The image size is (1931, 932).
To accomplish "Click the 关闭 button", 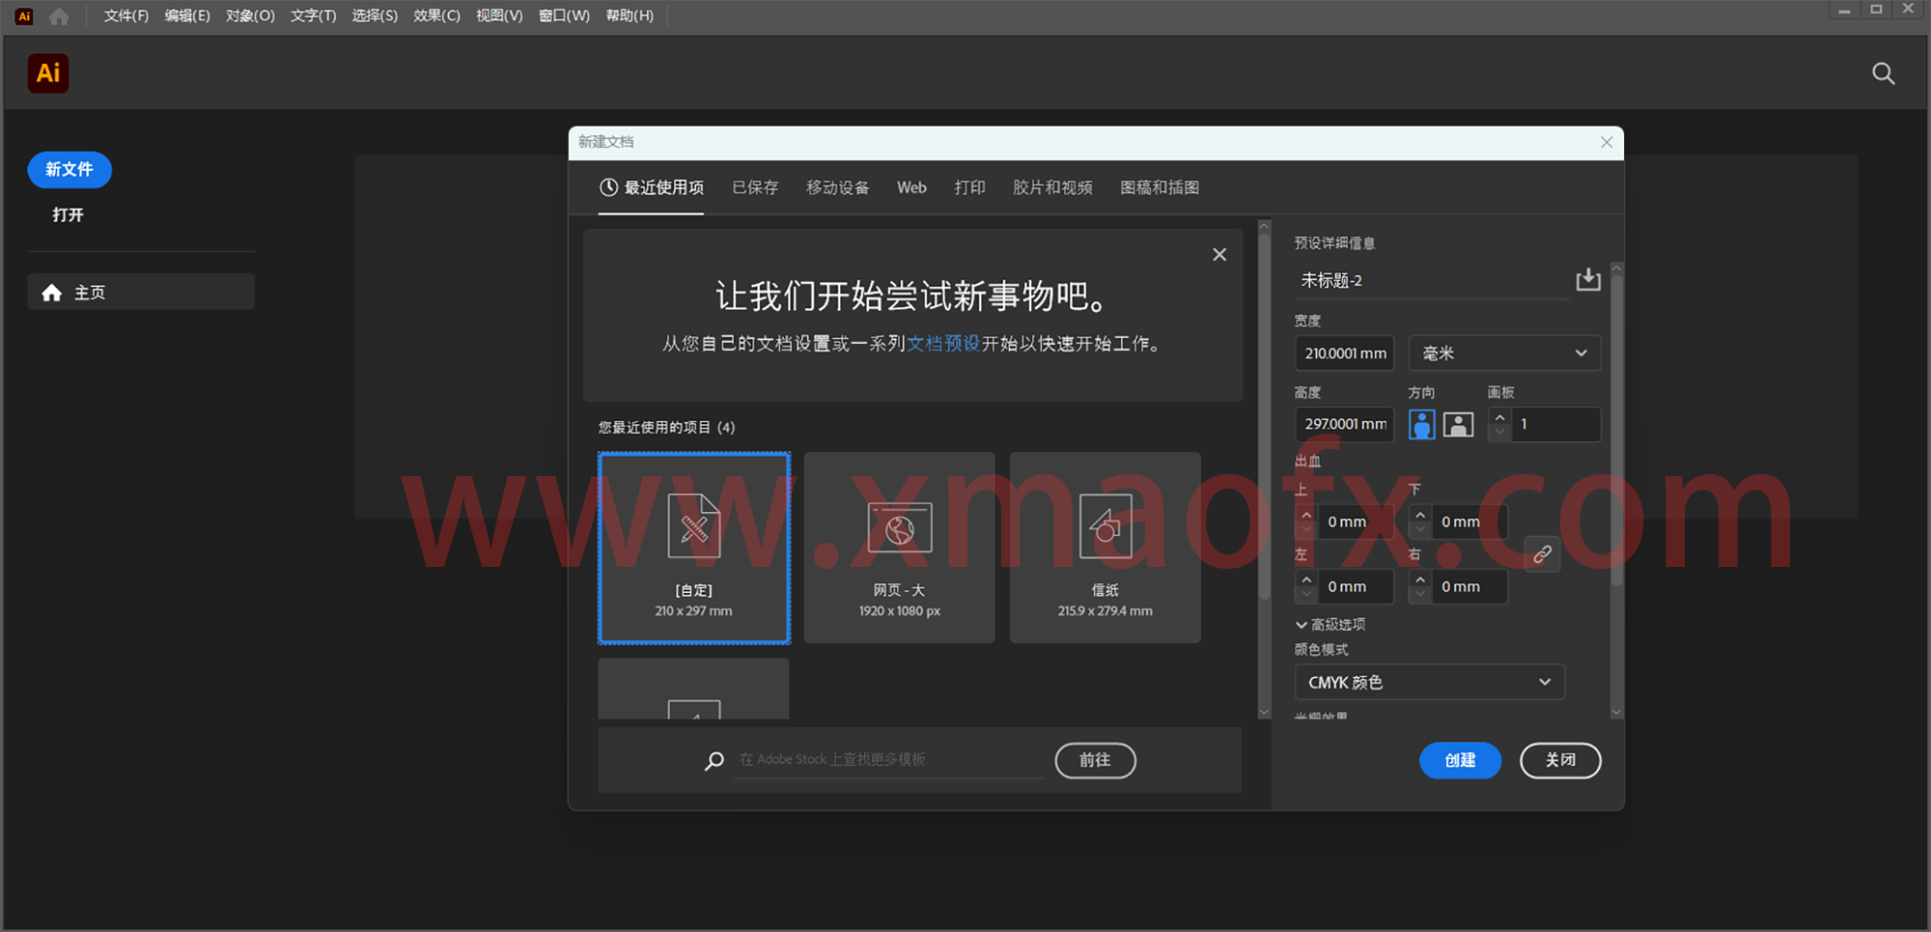I will [1560, 760].
